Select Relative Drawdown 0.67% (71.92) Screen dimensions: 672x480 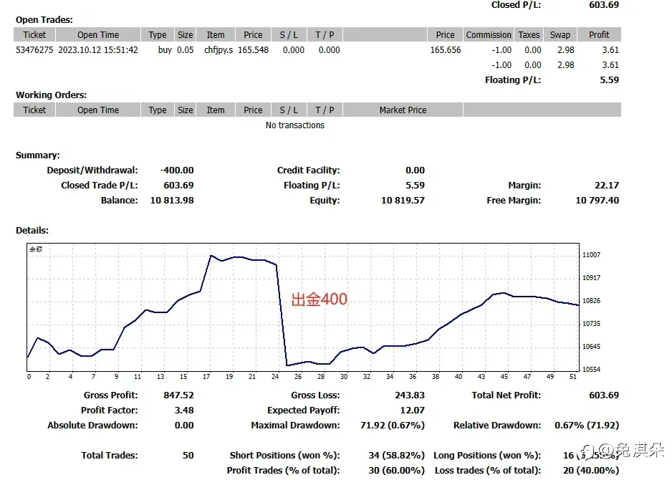587,425
